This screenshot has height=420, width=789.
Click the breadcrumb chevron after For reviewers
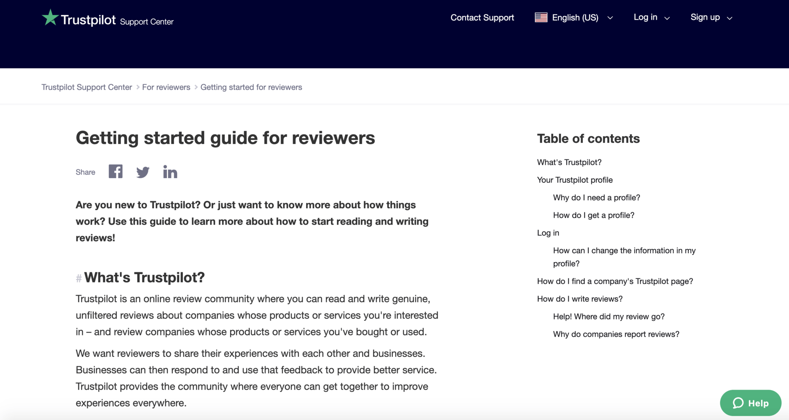pyautogui.click(x=195, y=87)
